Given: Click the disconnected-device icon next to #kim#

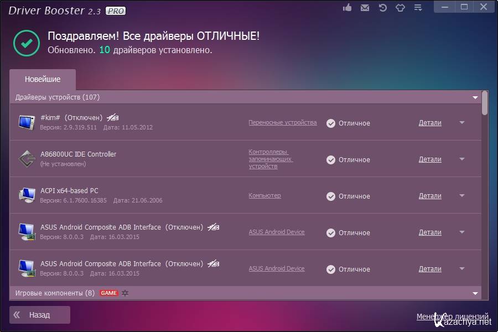Looking at the screenshot, I should coord(113,117).
